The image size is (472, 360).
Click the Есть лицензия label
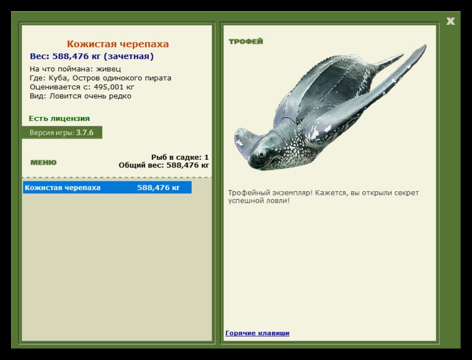pos(60,118)
